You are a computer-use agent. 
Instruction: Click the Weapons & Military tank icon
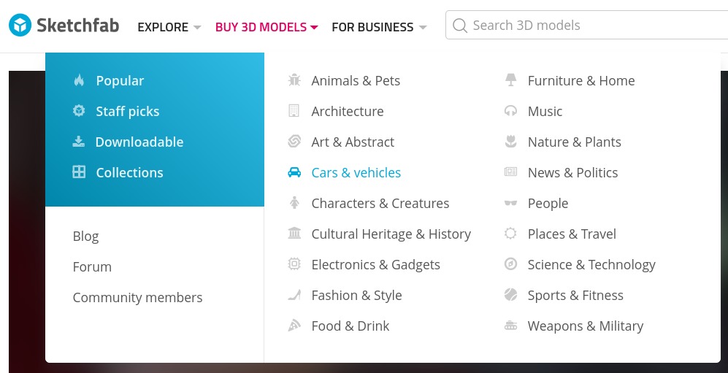(510, 326)
